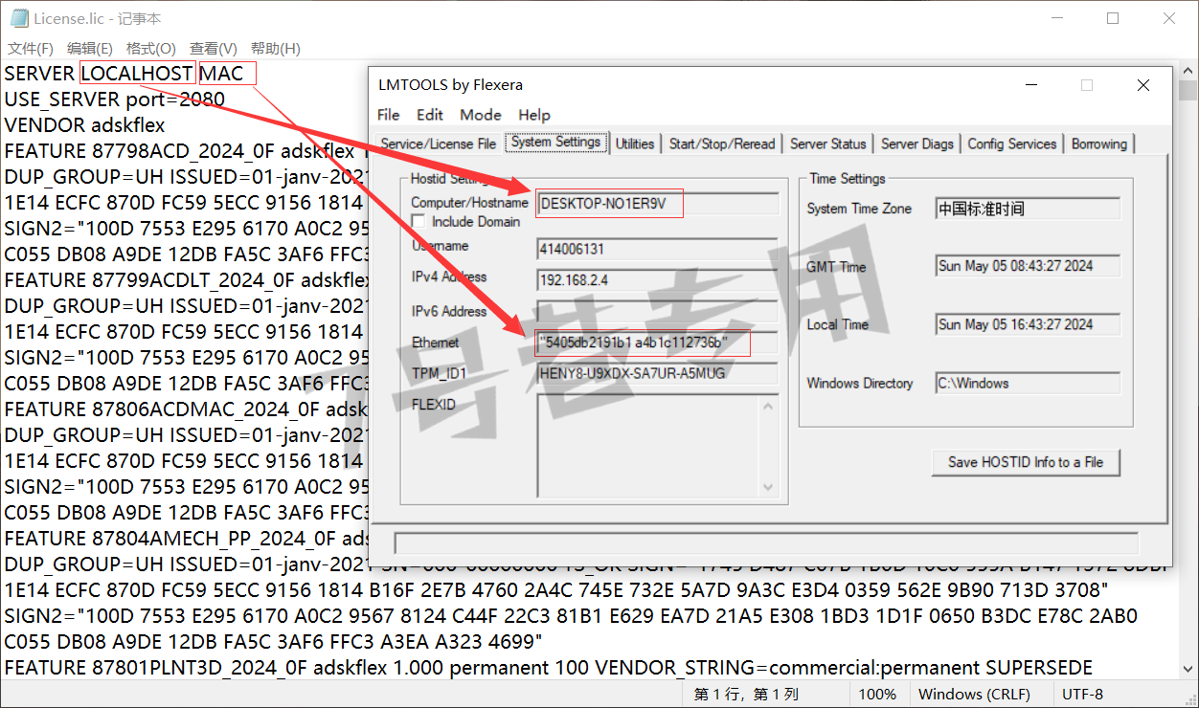
Task: Click the FLEXID list scroll-down arrow
Action: pos(770,487)
